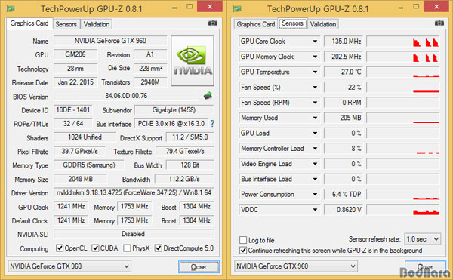Open VDDC sensor dropdown
Screen dimensions: 453x280
click(x=315, y=210)
